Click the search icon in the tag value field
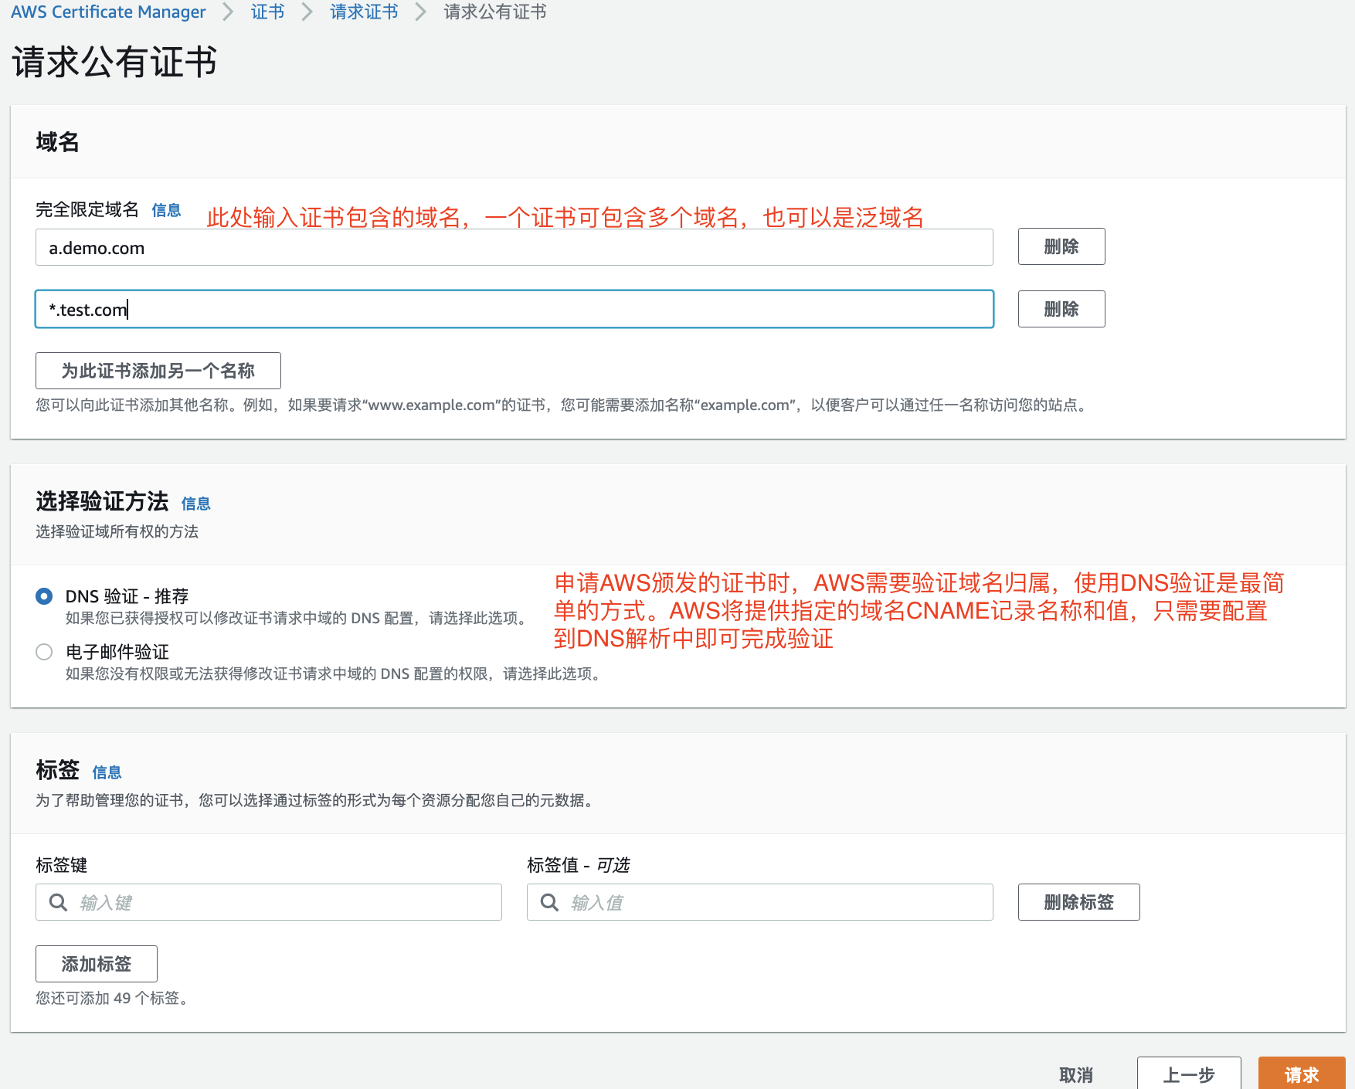 pos(549,901)
